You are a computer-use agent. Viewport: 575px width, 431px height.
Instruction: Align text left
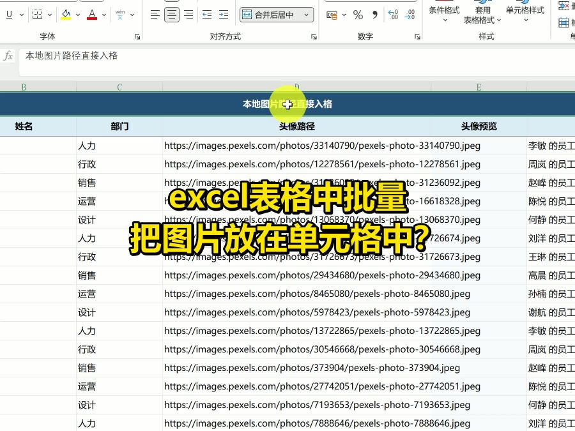click(x=155, y=15)
